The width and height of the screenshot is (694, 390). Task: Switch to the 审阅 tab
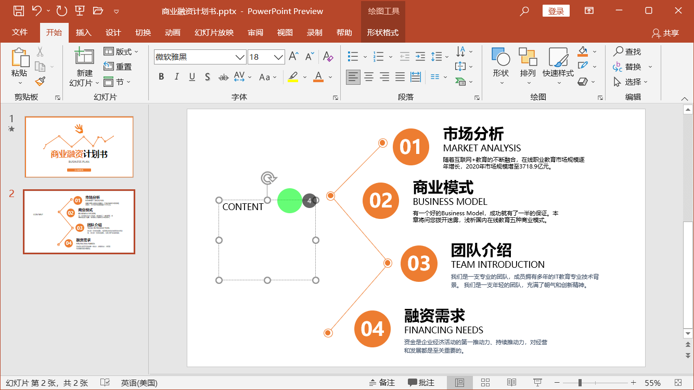[x=255, y=32]
